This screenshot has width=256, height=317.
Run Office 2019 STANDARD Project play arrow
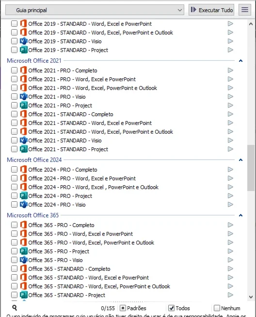point(230,50)
